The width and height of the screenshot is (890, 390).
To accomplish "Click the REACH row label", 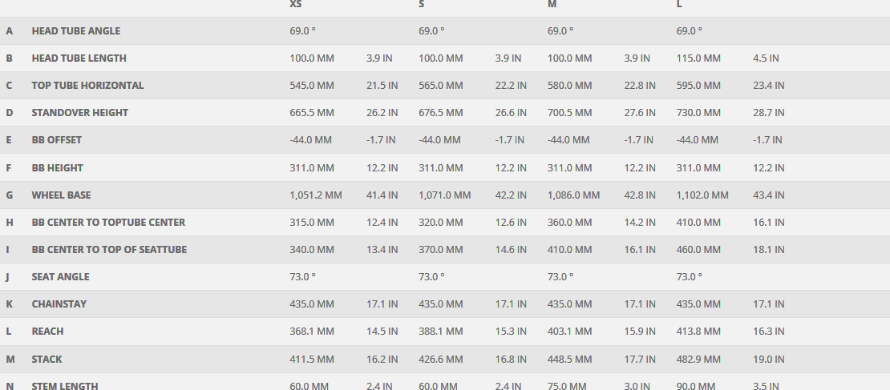I will 47,332.
